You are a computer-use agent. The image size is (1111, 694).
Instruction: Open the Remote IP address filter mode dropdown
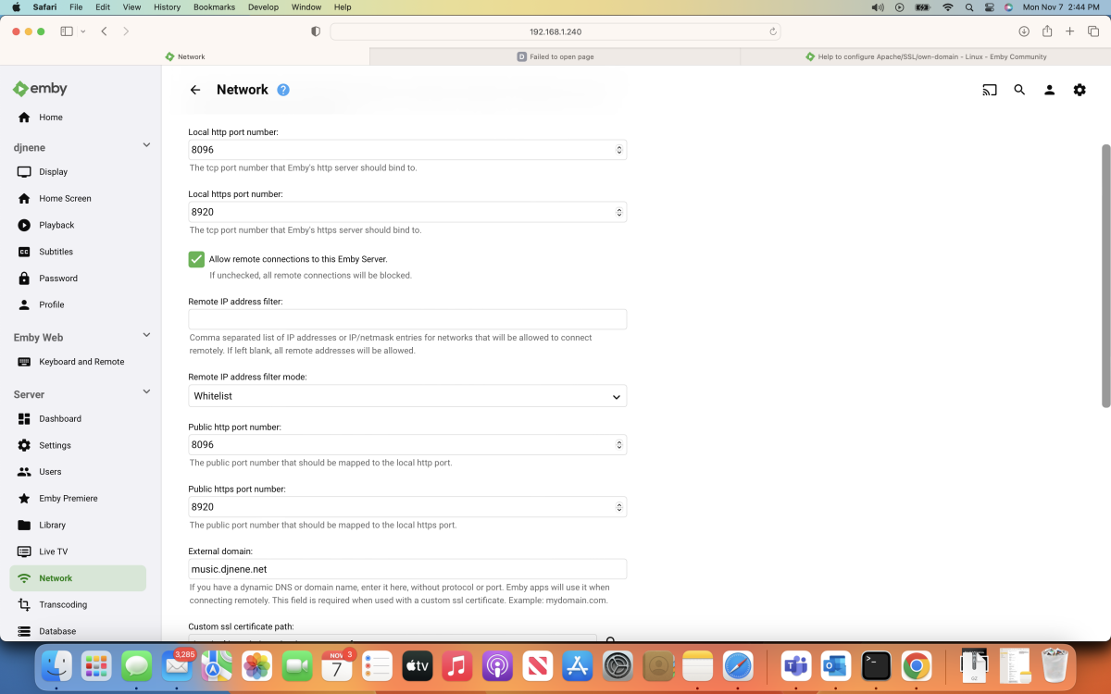pyautogui.click(x=406, y=395)
